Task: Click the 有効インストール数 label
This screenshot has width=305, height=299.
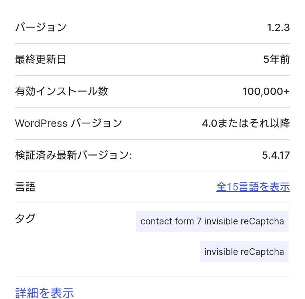Action: coord(61,91)
